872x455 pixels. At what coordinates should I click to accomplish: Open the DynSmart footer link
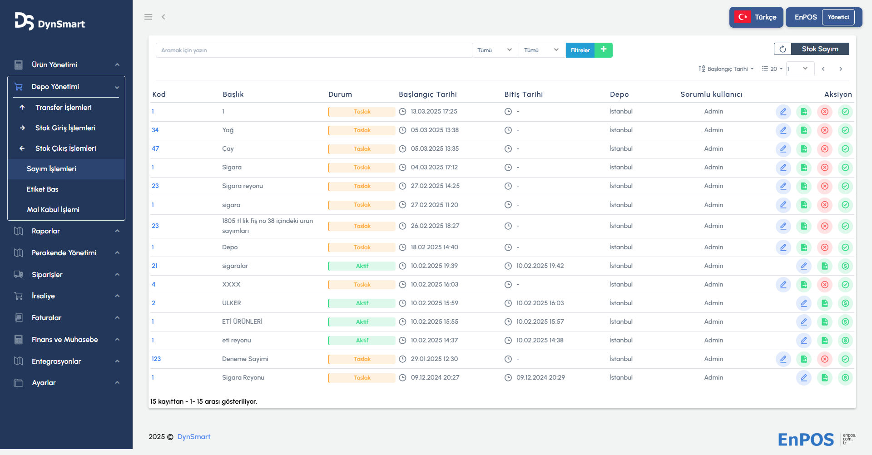(x=193, y=437)
